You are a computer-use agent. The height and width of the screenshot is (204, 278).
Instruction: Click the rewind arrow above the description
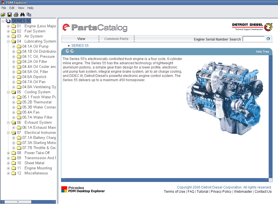[67, 51]
